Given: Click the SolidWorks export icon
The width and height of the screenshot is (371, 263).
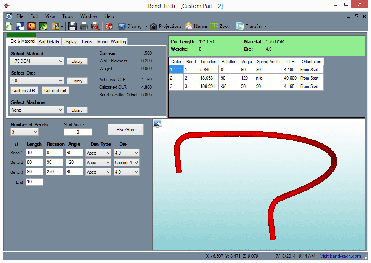Looking at the screenshot, I should [109, 26].
